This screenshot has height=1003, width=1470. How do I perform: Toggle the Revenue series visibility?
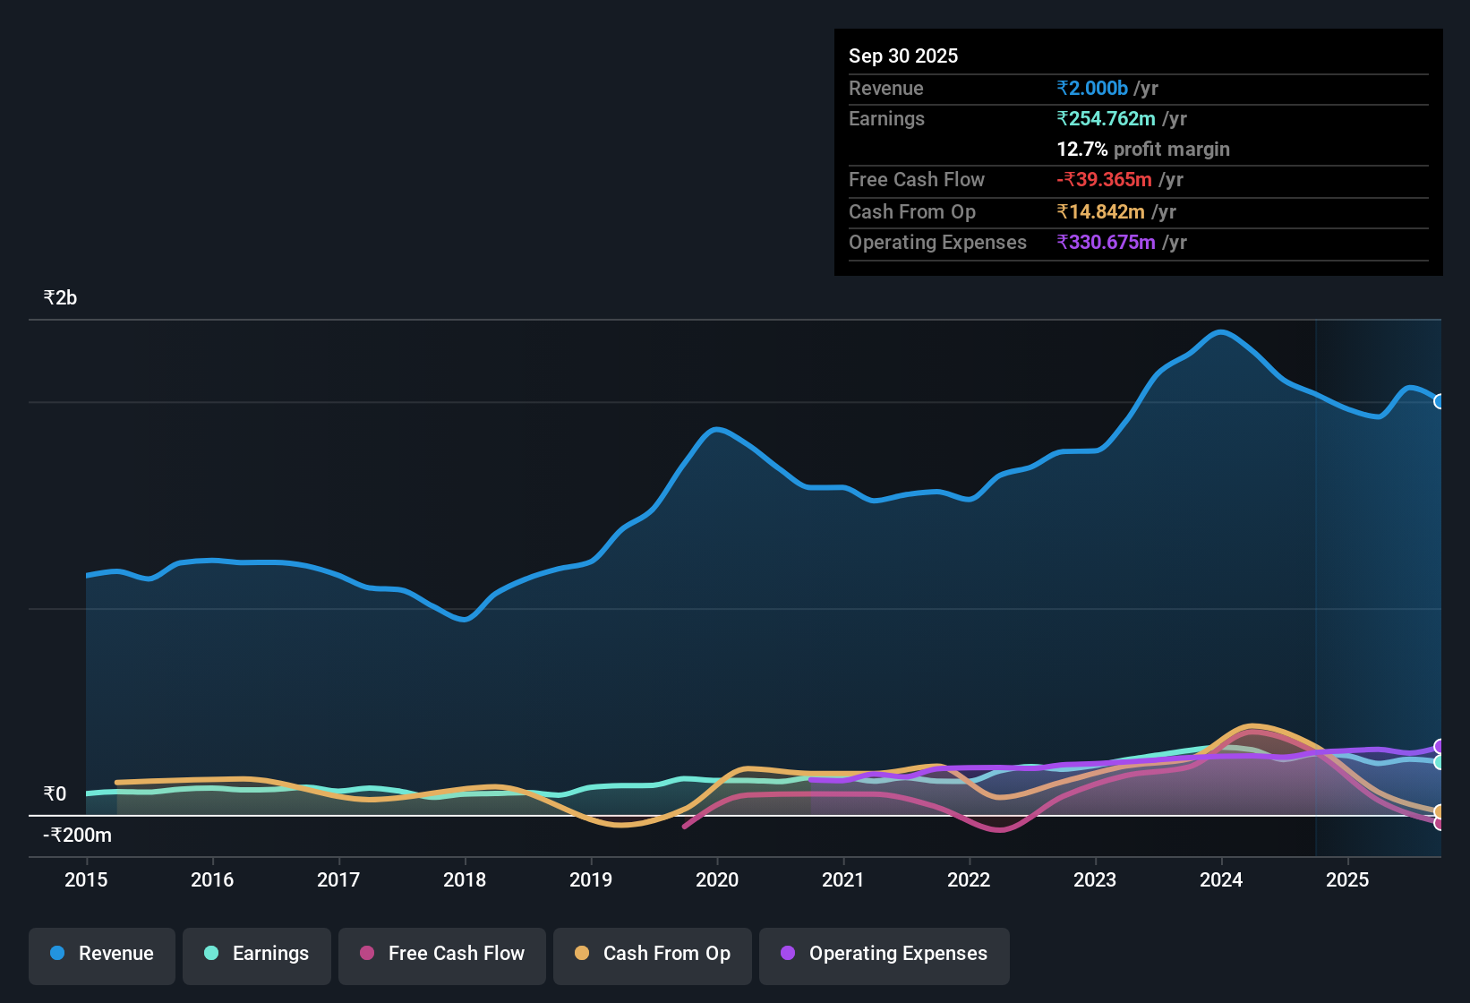[101, 955]
